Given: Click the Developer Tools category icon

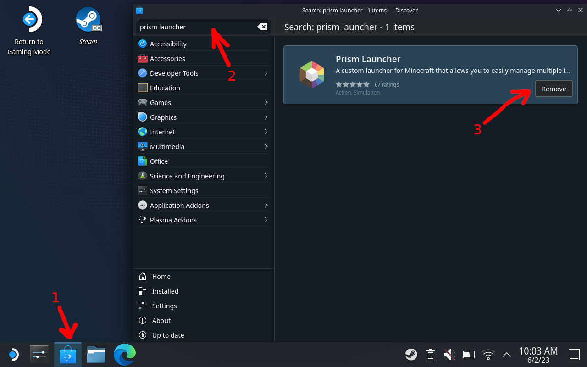Looking at the screenshot, I should click(143, 73).
